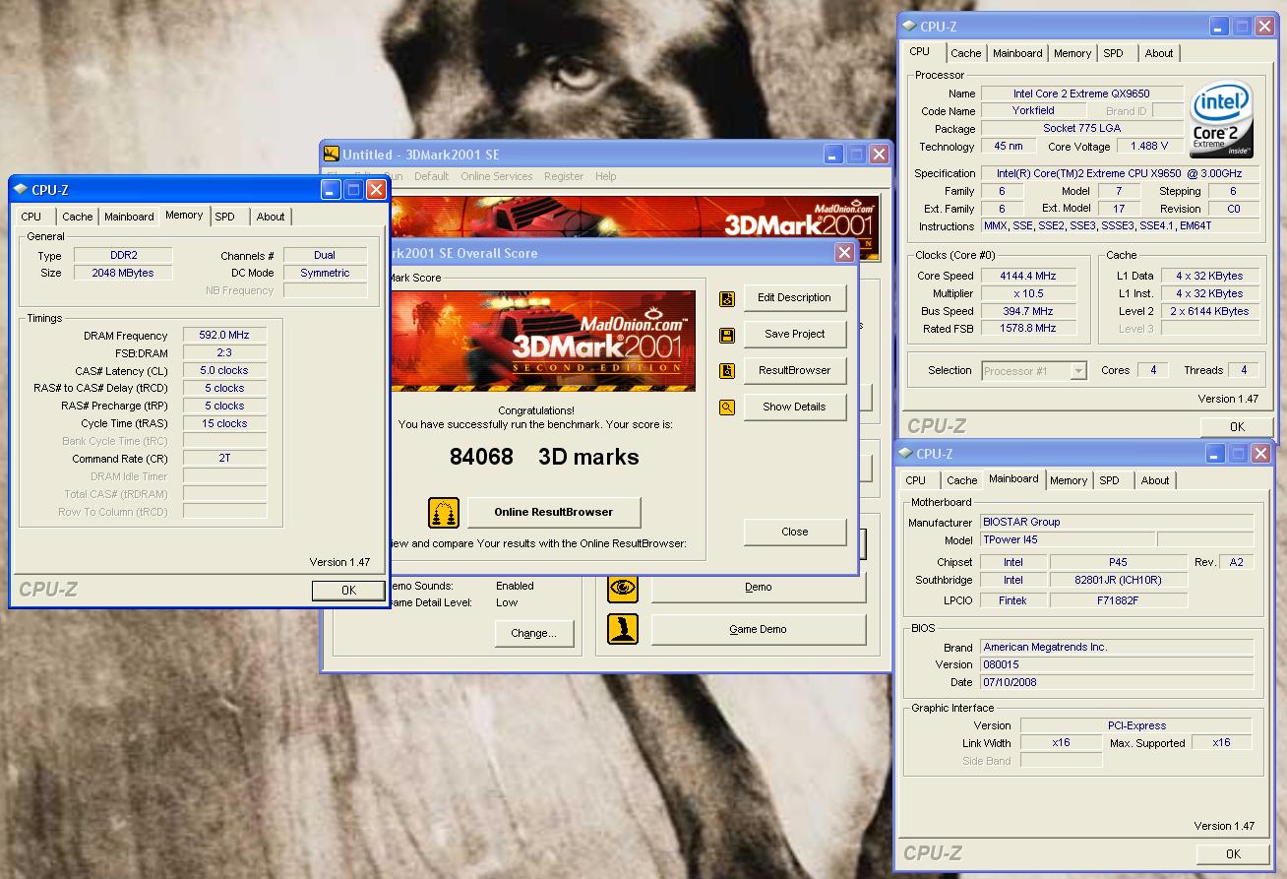Image resolution: width=1287 pixels, height=879 pixels.
Task: Open Memory tab in Mainboard CPU-Z window
Action: point(1069,480)
